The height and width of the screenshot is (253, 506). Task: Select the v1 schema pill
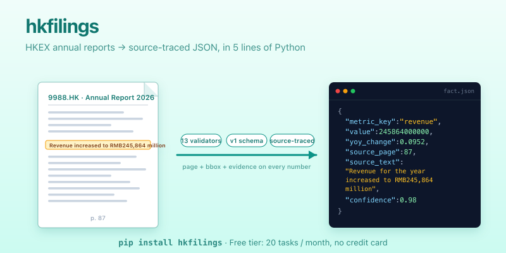(x=247, y=140)
